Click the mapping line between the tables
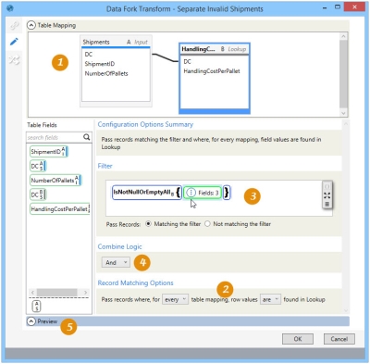 click(166, 57)
